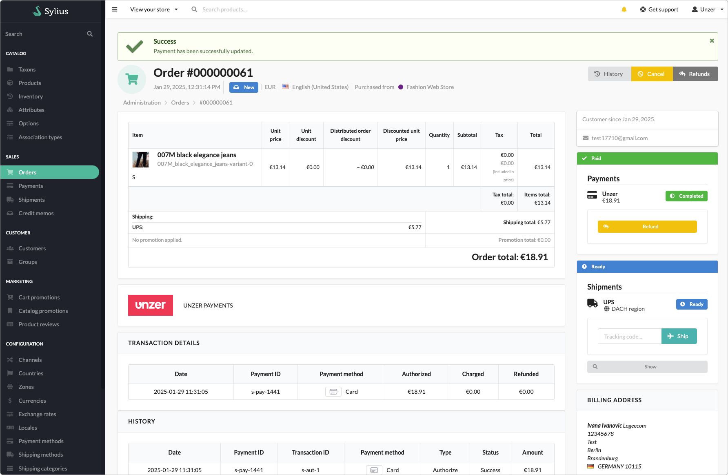Click the Ship button
Screen dimensions: 728x475
point(679,336)
